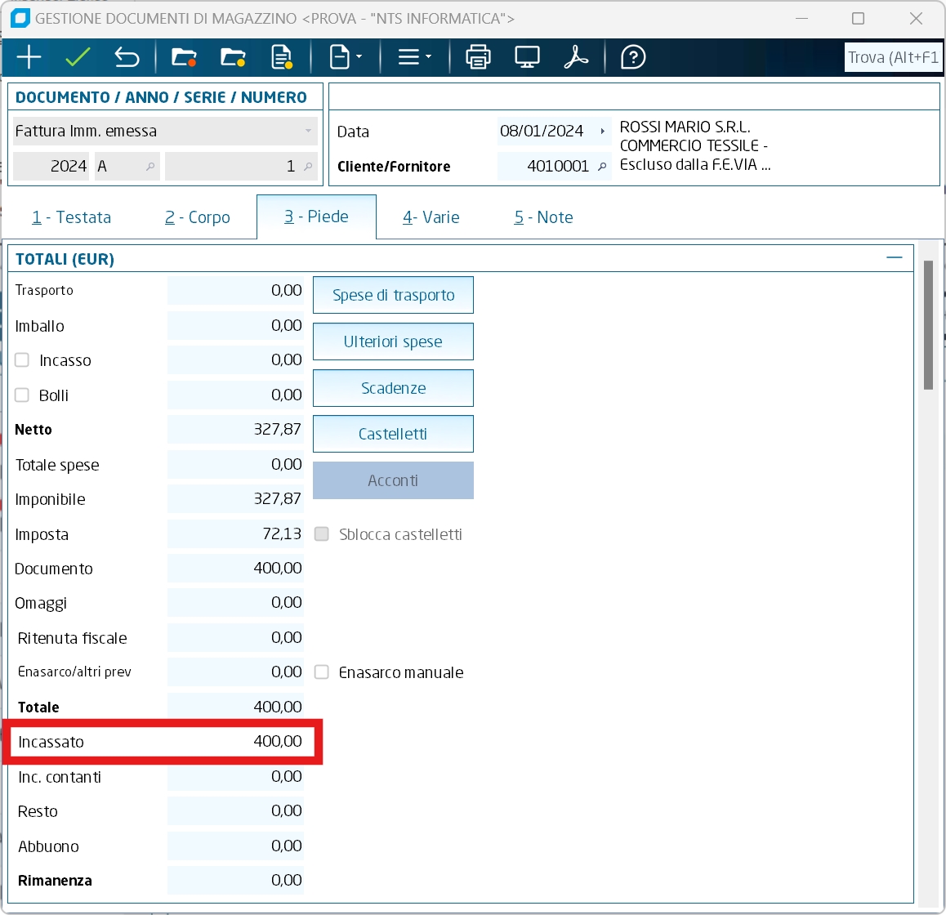This screenshot has height=915, width=946.
Task: Click the vertical scrollbar thumb
Action: pyautogui.click(x=928, y=325)
